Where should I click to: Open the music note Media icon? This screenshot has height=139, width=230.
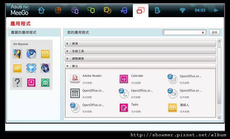pos(124,10)
